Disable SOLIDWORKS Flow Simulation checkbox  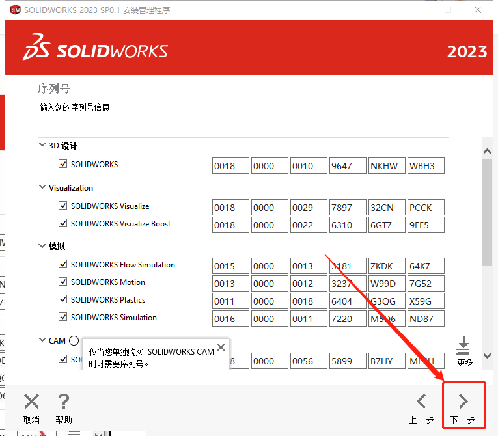63,265
